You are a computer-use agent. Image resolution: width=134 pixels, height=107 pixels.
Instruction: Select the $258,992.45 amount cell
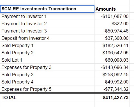click(x=112, y=75)
